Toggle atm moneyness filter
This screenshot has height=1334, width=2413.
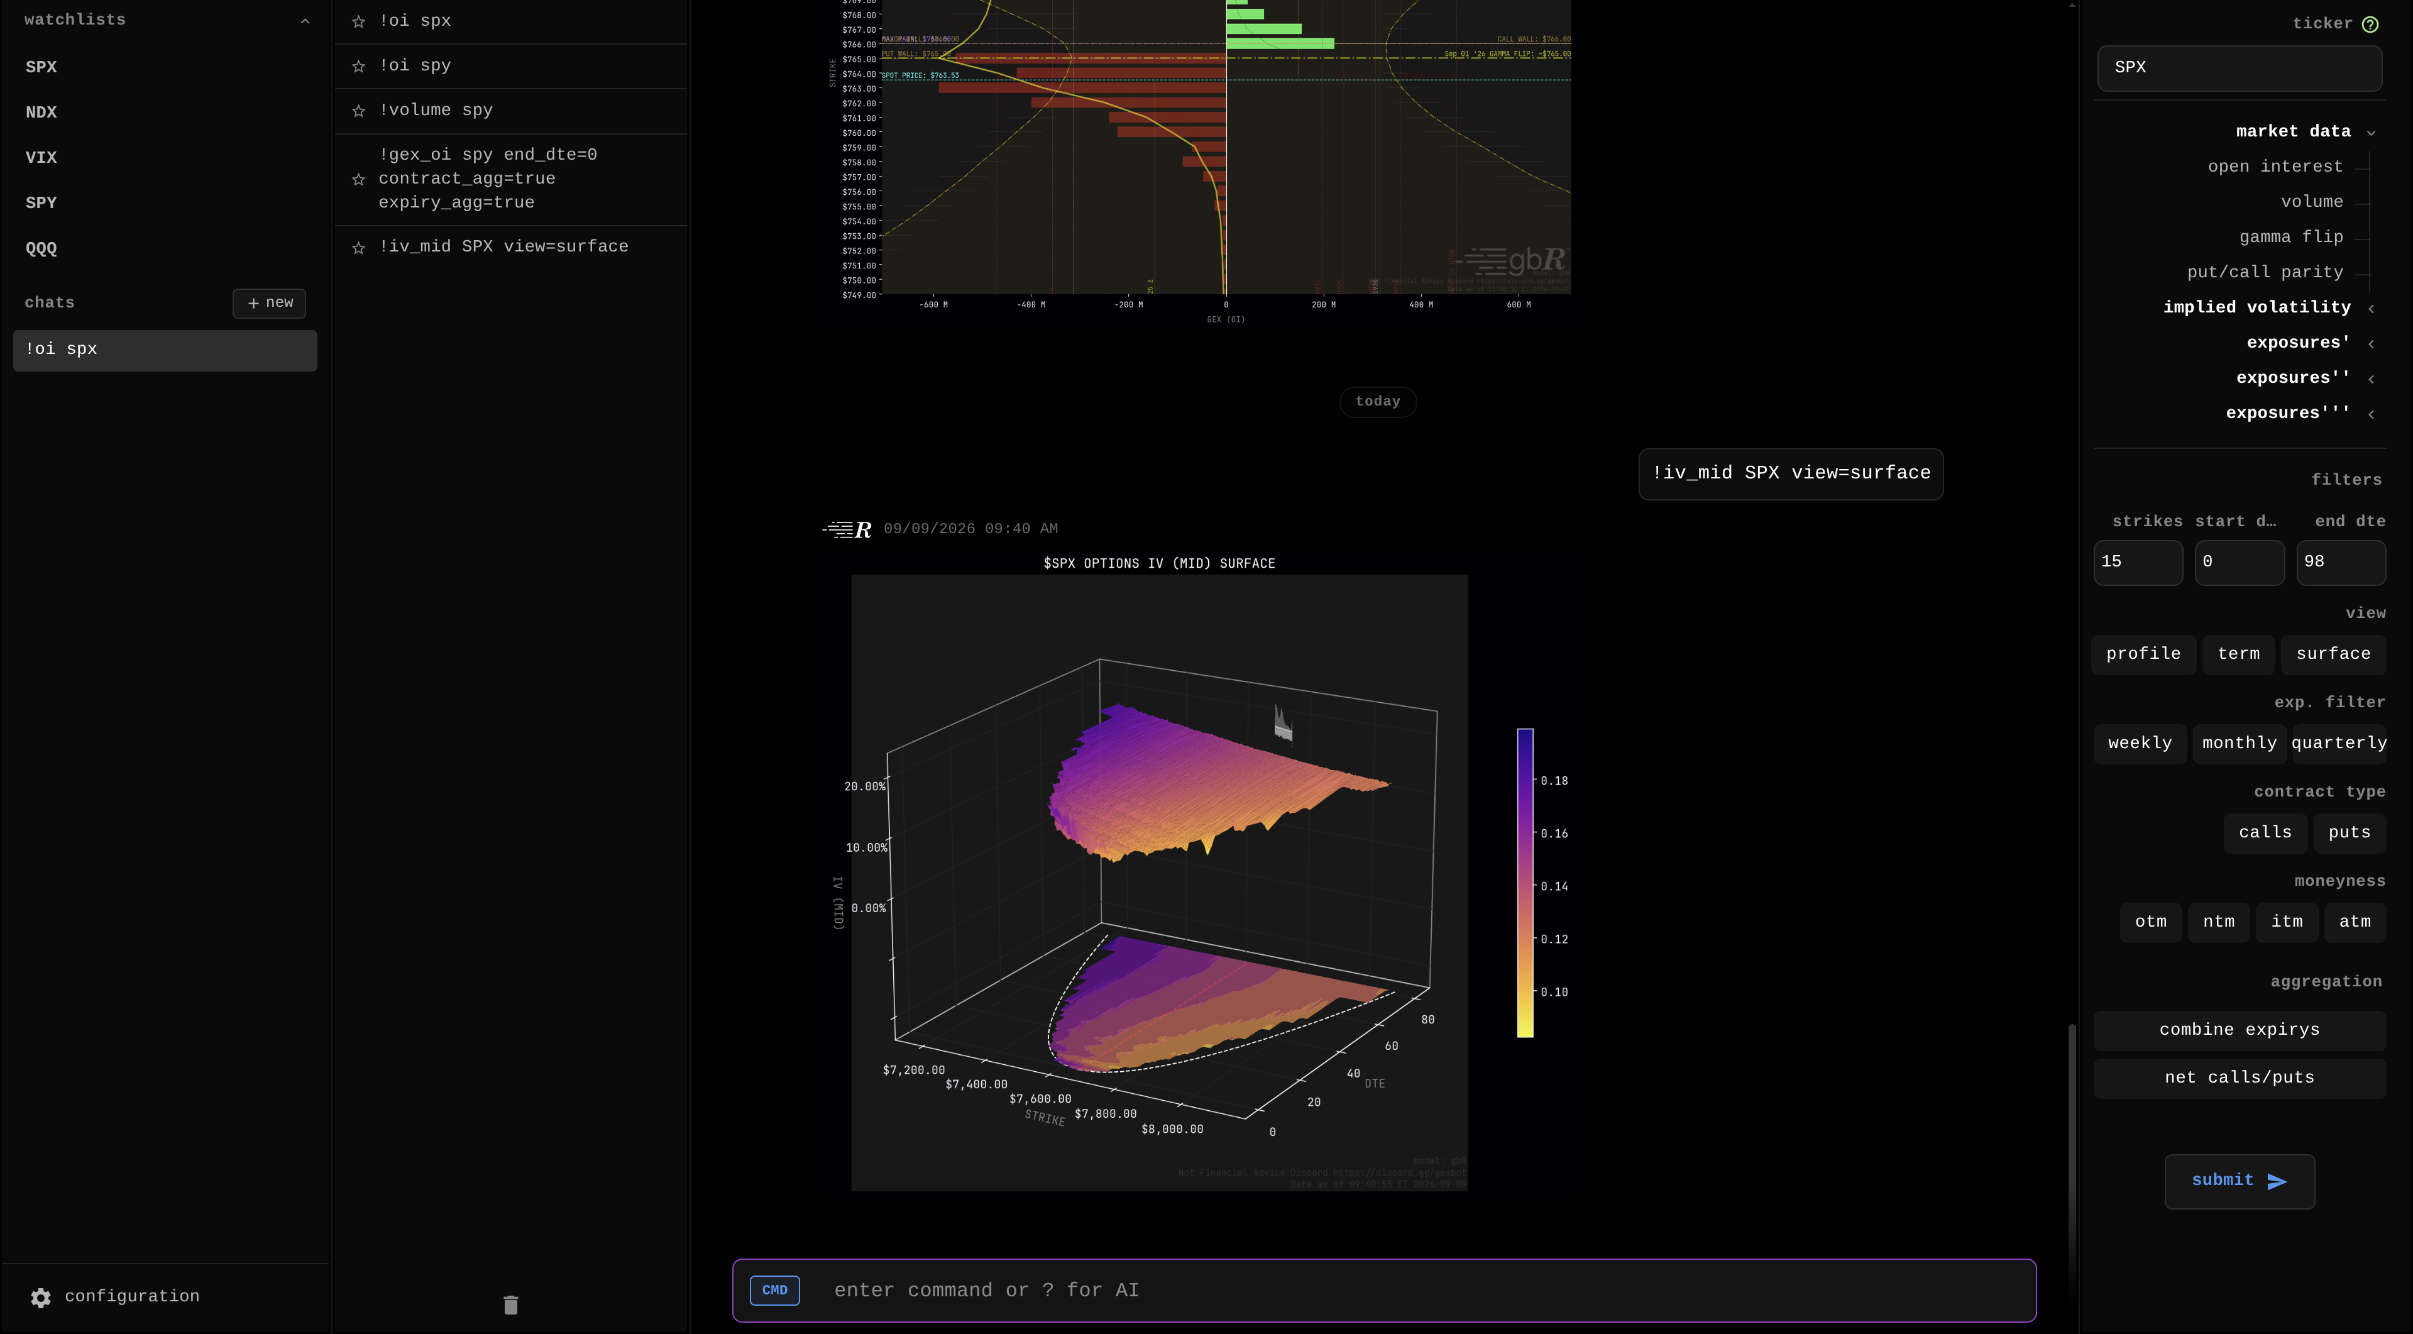pos(2355,922)
